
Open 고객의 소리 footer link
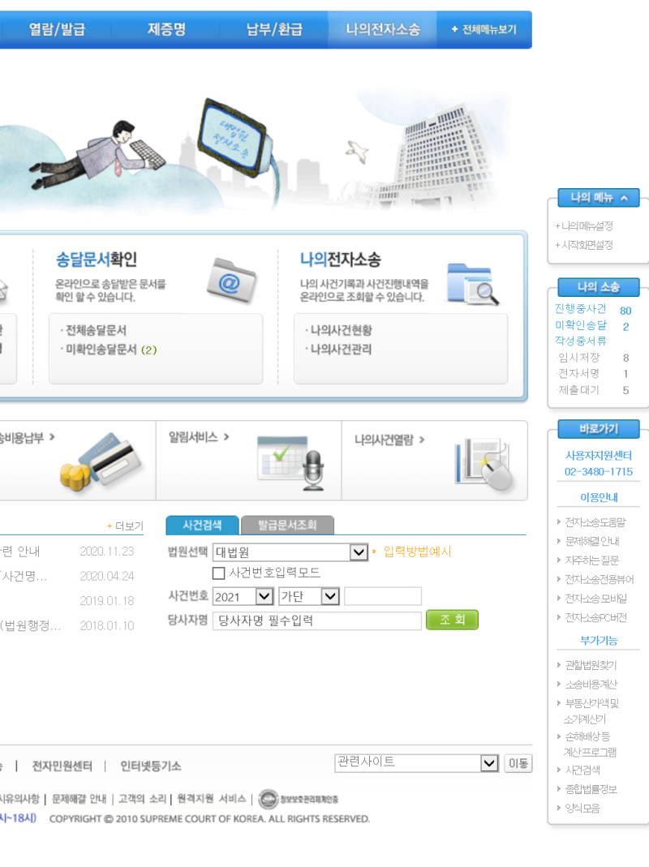click(142, 799)
